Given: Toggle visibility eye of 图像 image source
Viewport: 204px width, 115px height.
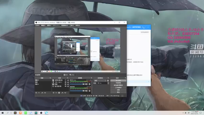Looking at the screenshot, I should [x=66, y=84].
